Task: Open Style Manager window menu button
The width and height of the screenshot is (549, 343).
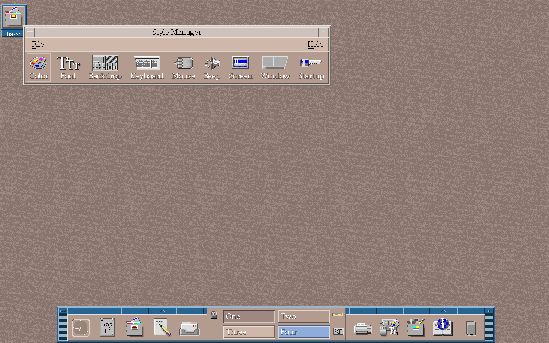Action: pyautogui.click(x=30, y=32)
